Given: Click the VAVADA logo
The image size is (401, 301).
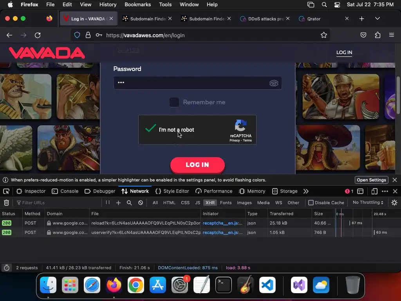Looking at the screenshot, I should coord(47,53).
